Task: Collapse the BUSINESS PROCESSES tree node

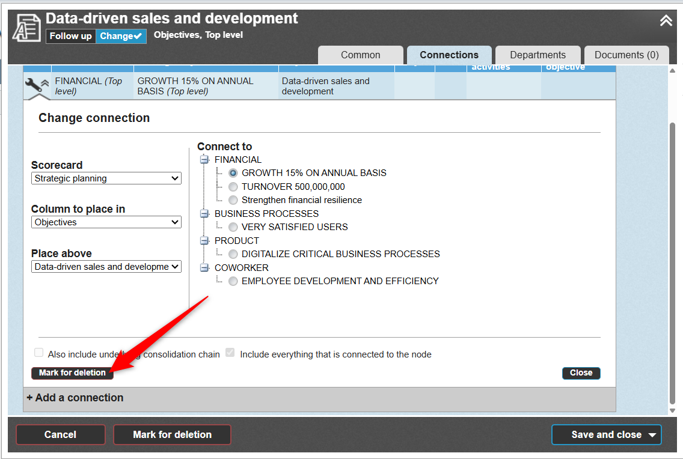Action: click(x=204, y=214)
